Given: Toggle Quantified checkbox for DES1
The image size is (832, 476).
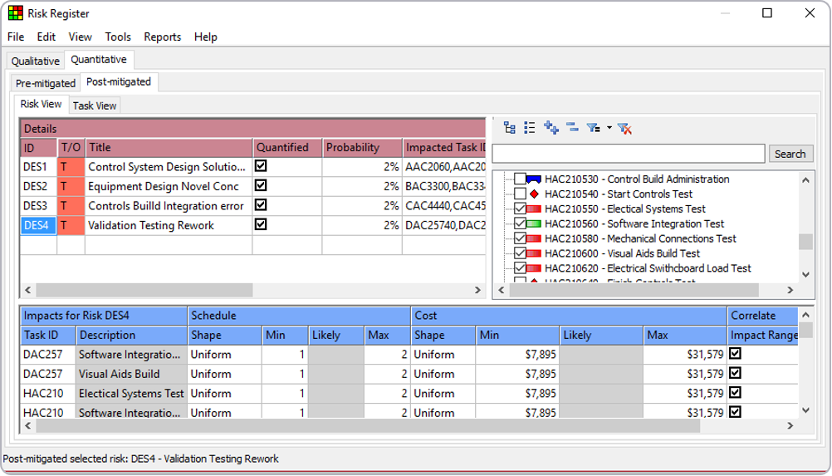Looking at the screenshot, I should pyautogui.click(x=261, y=166).
